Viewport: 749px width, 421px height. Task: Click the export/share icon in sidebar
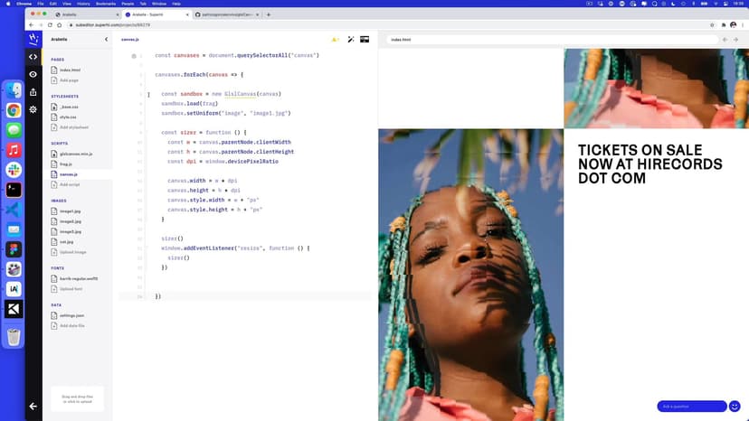[33, 91]
